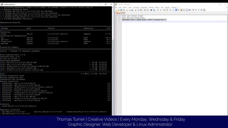The height and width of the screenshot is (128, 228).
Task: Open the Window menu
Action: [174, 7]
